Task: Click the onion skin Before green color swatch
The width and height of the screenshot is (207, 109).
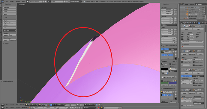Action: pos(164,83)
